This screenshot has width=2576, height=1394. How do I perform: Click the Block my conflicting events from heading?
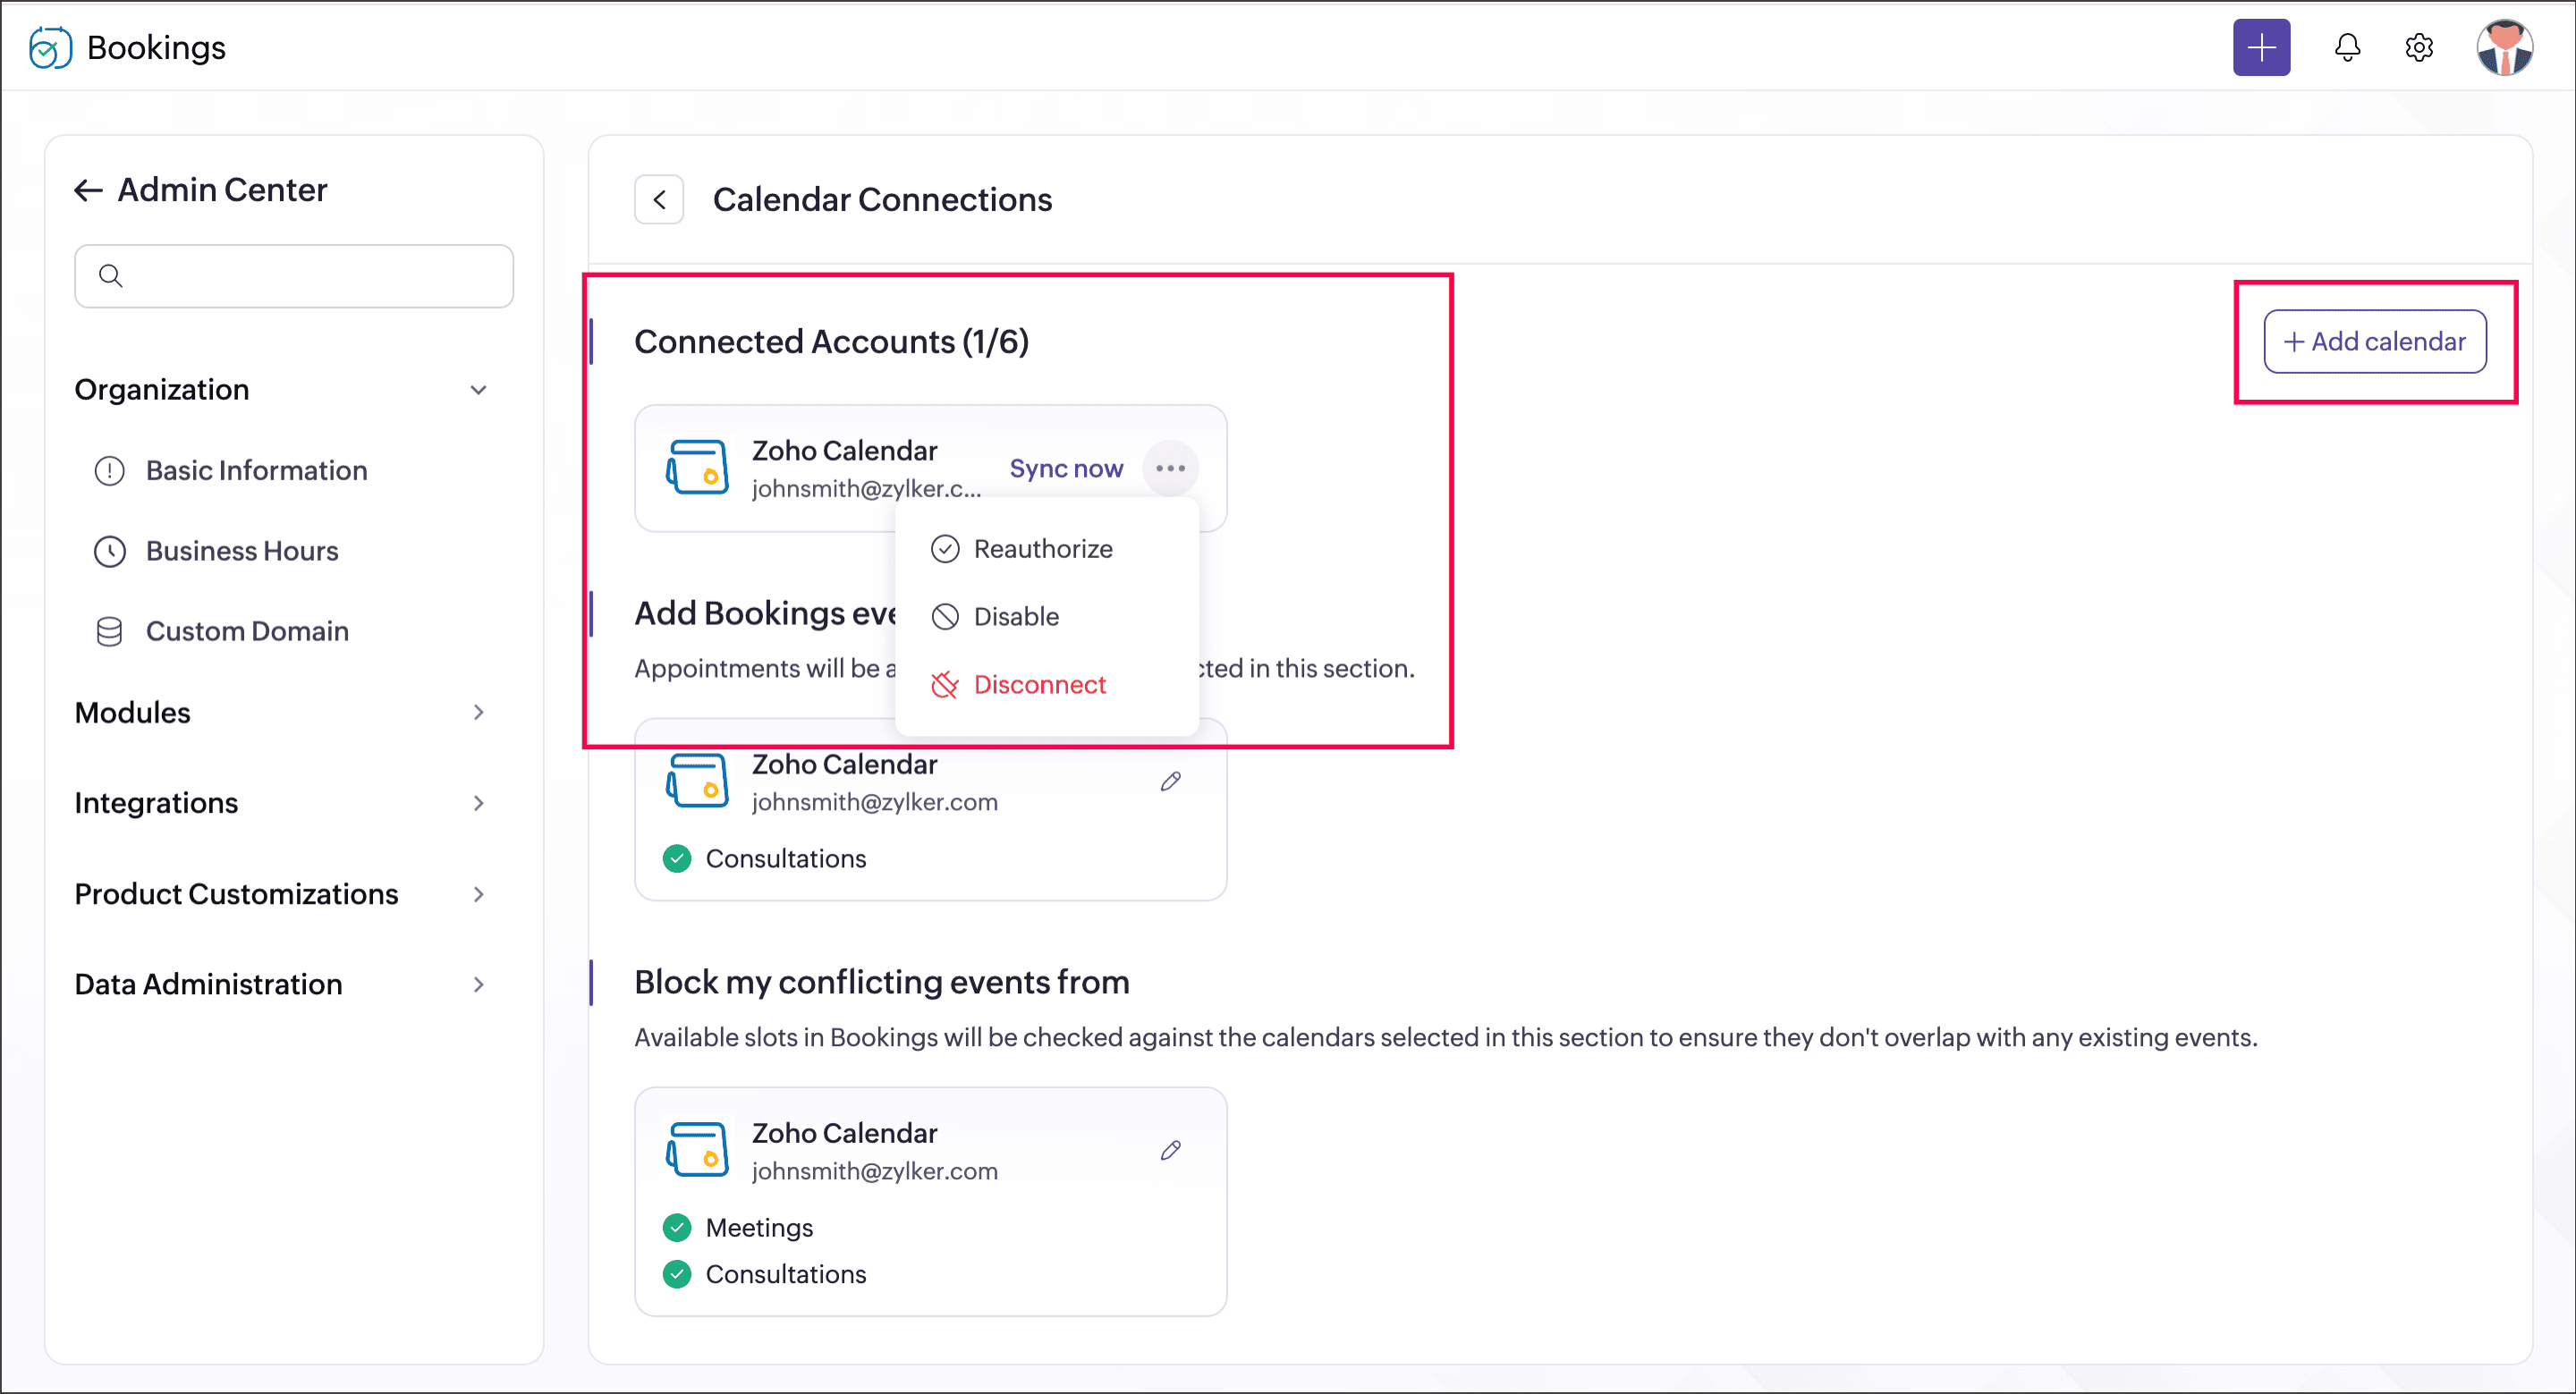point(882,983)
